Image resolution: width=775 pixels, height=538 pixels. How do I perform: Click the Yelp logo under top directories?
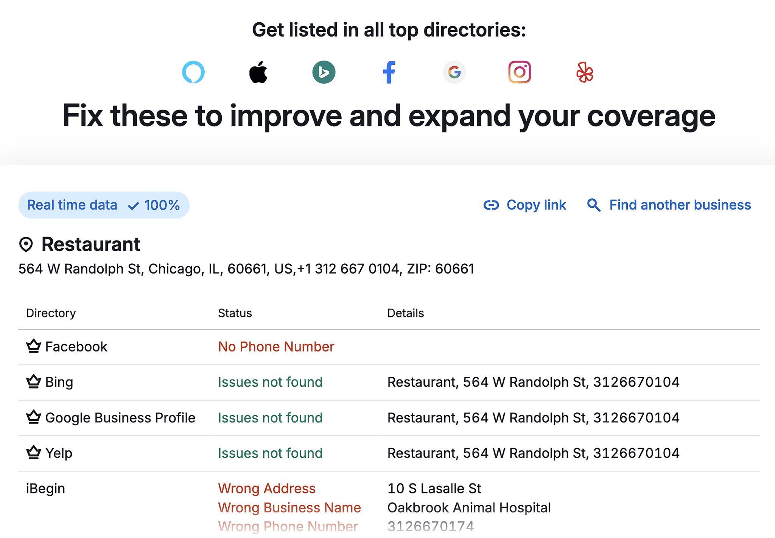pos(585,72)
